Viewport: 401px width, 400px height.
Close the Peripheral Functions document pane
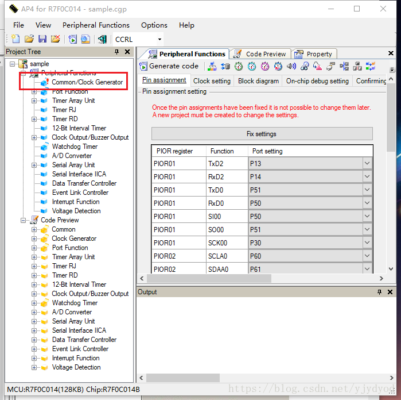pyautogui.click(x=391, y=53)
